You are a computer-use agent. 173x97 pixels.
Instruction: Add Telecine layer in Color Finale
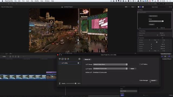tap(60, 59)
